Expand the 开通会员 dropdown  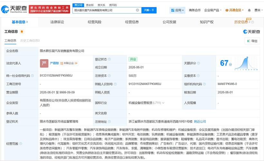pyautogui.click(x=234, y=10)
